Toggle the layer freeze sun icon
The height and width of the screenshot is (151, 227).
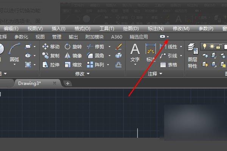[x=212, y=46]
